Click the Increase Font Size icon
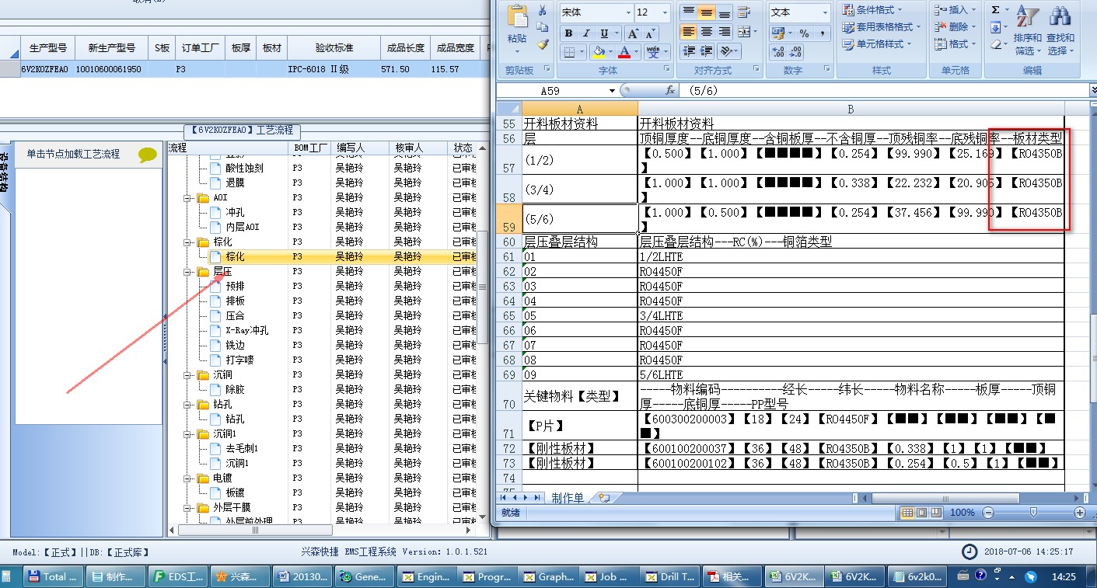 point(633,33)
